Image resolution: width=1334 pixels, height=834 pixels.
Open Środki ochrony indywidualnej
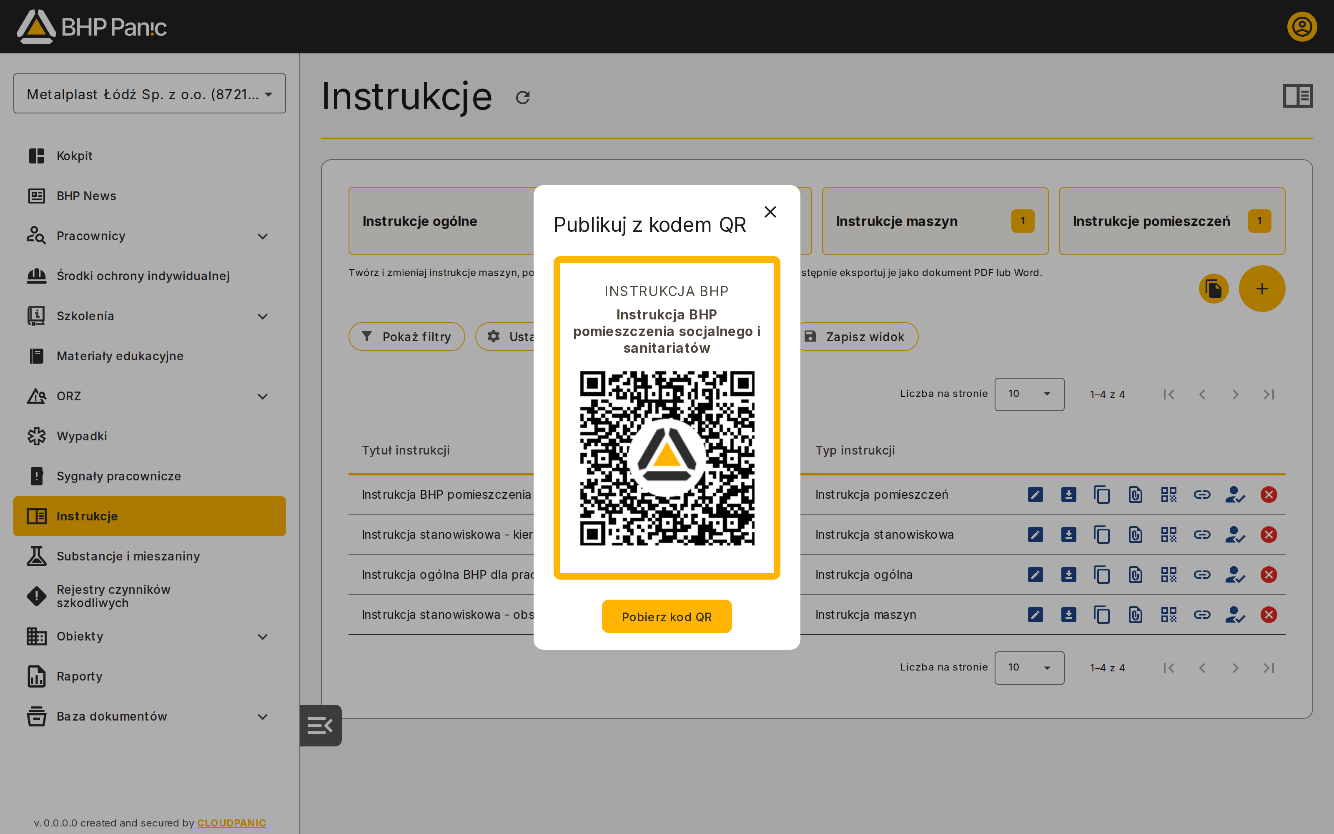tap(149, 276)
